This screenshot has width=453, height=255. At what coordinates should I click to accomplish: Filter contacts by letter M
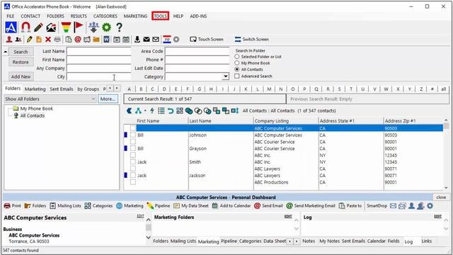[269, 89]
